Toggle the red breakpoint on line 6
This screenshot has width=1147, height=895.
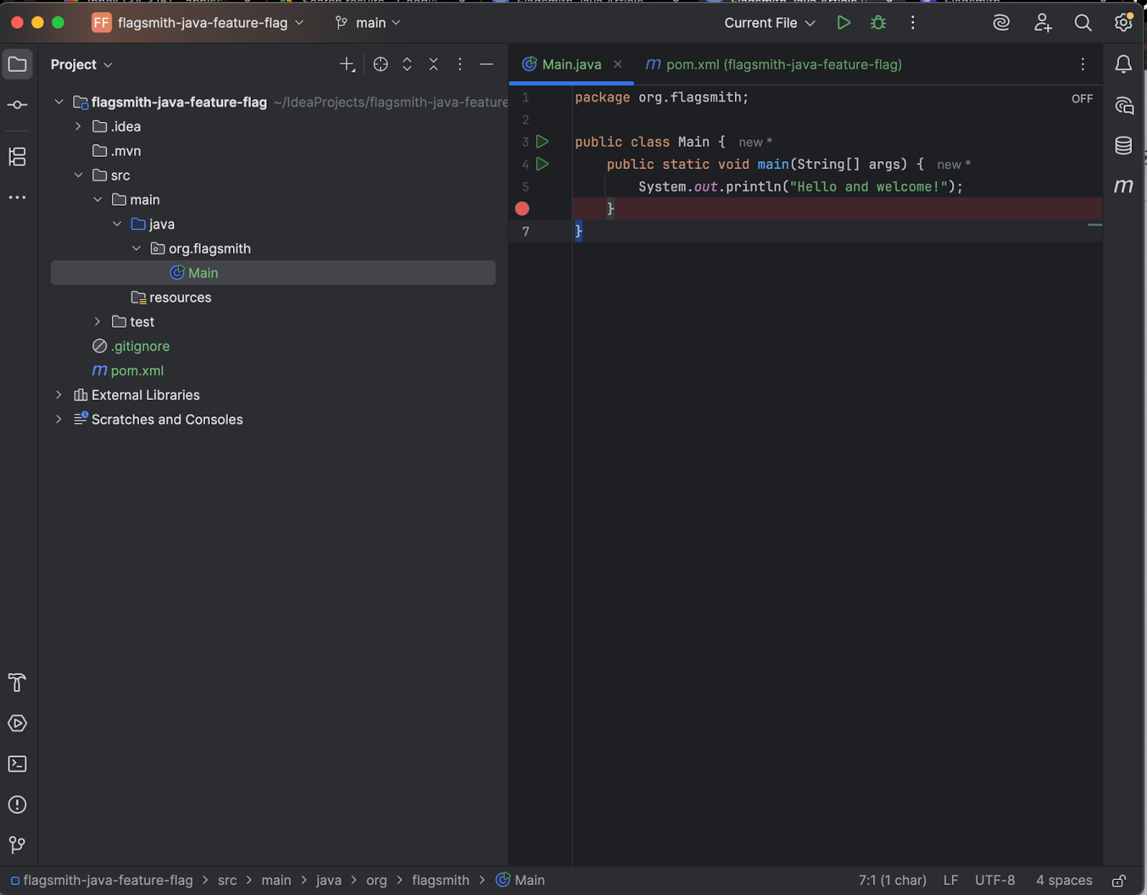pyautogui.click(x=522, y=209)
